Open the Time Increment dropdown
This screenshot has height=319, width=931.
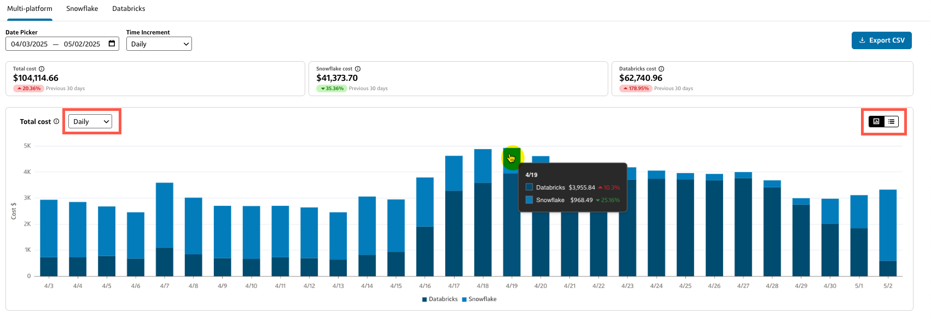point(159,44)
